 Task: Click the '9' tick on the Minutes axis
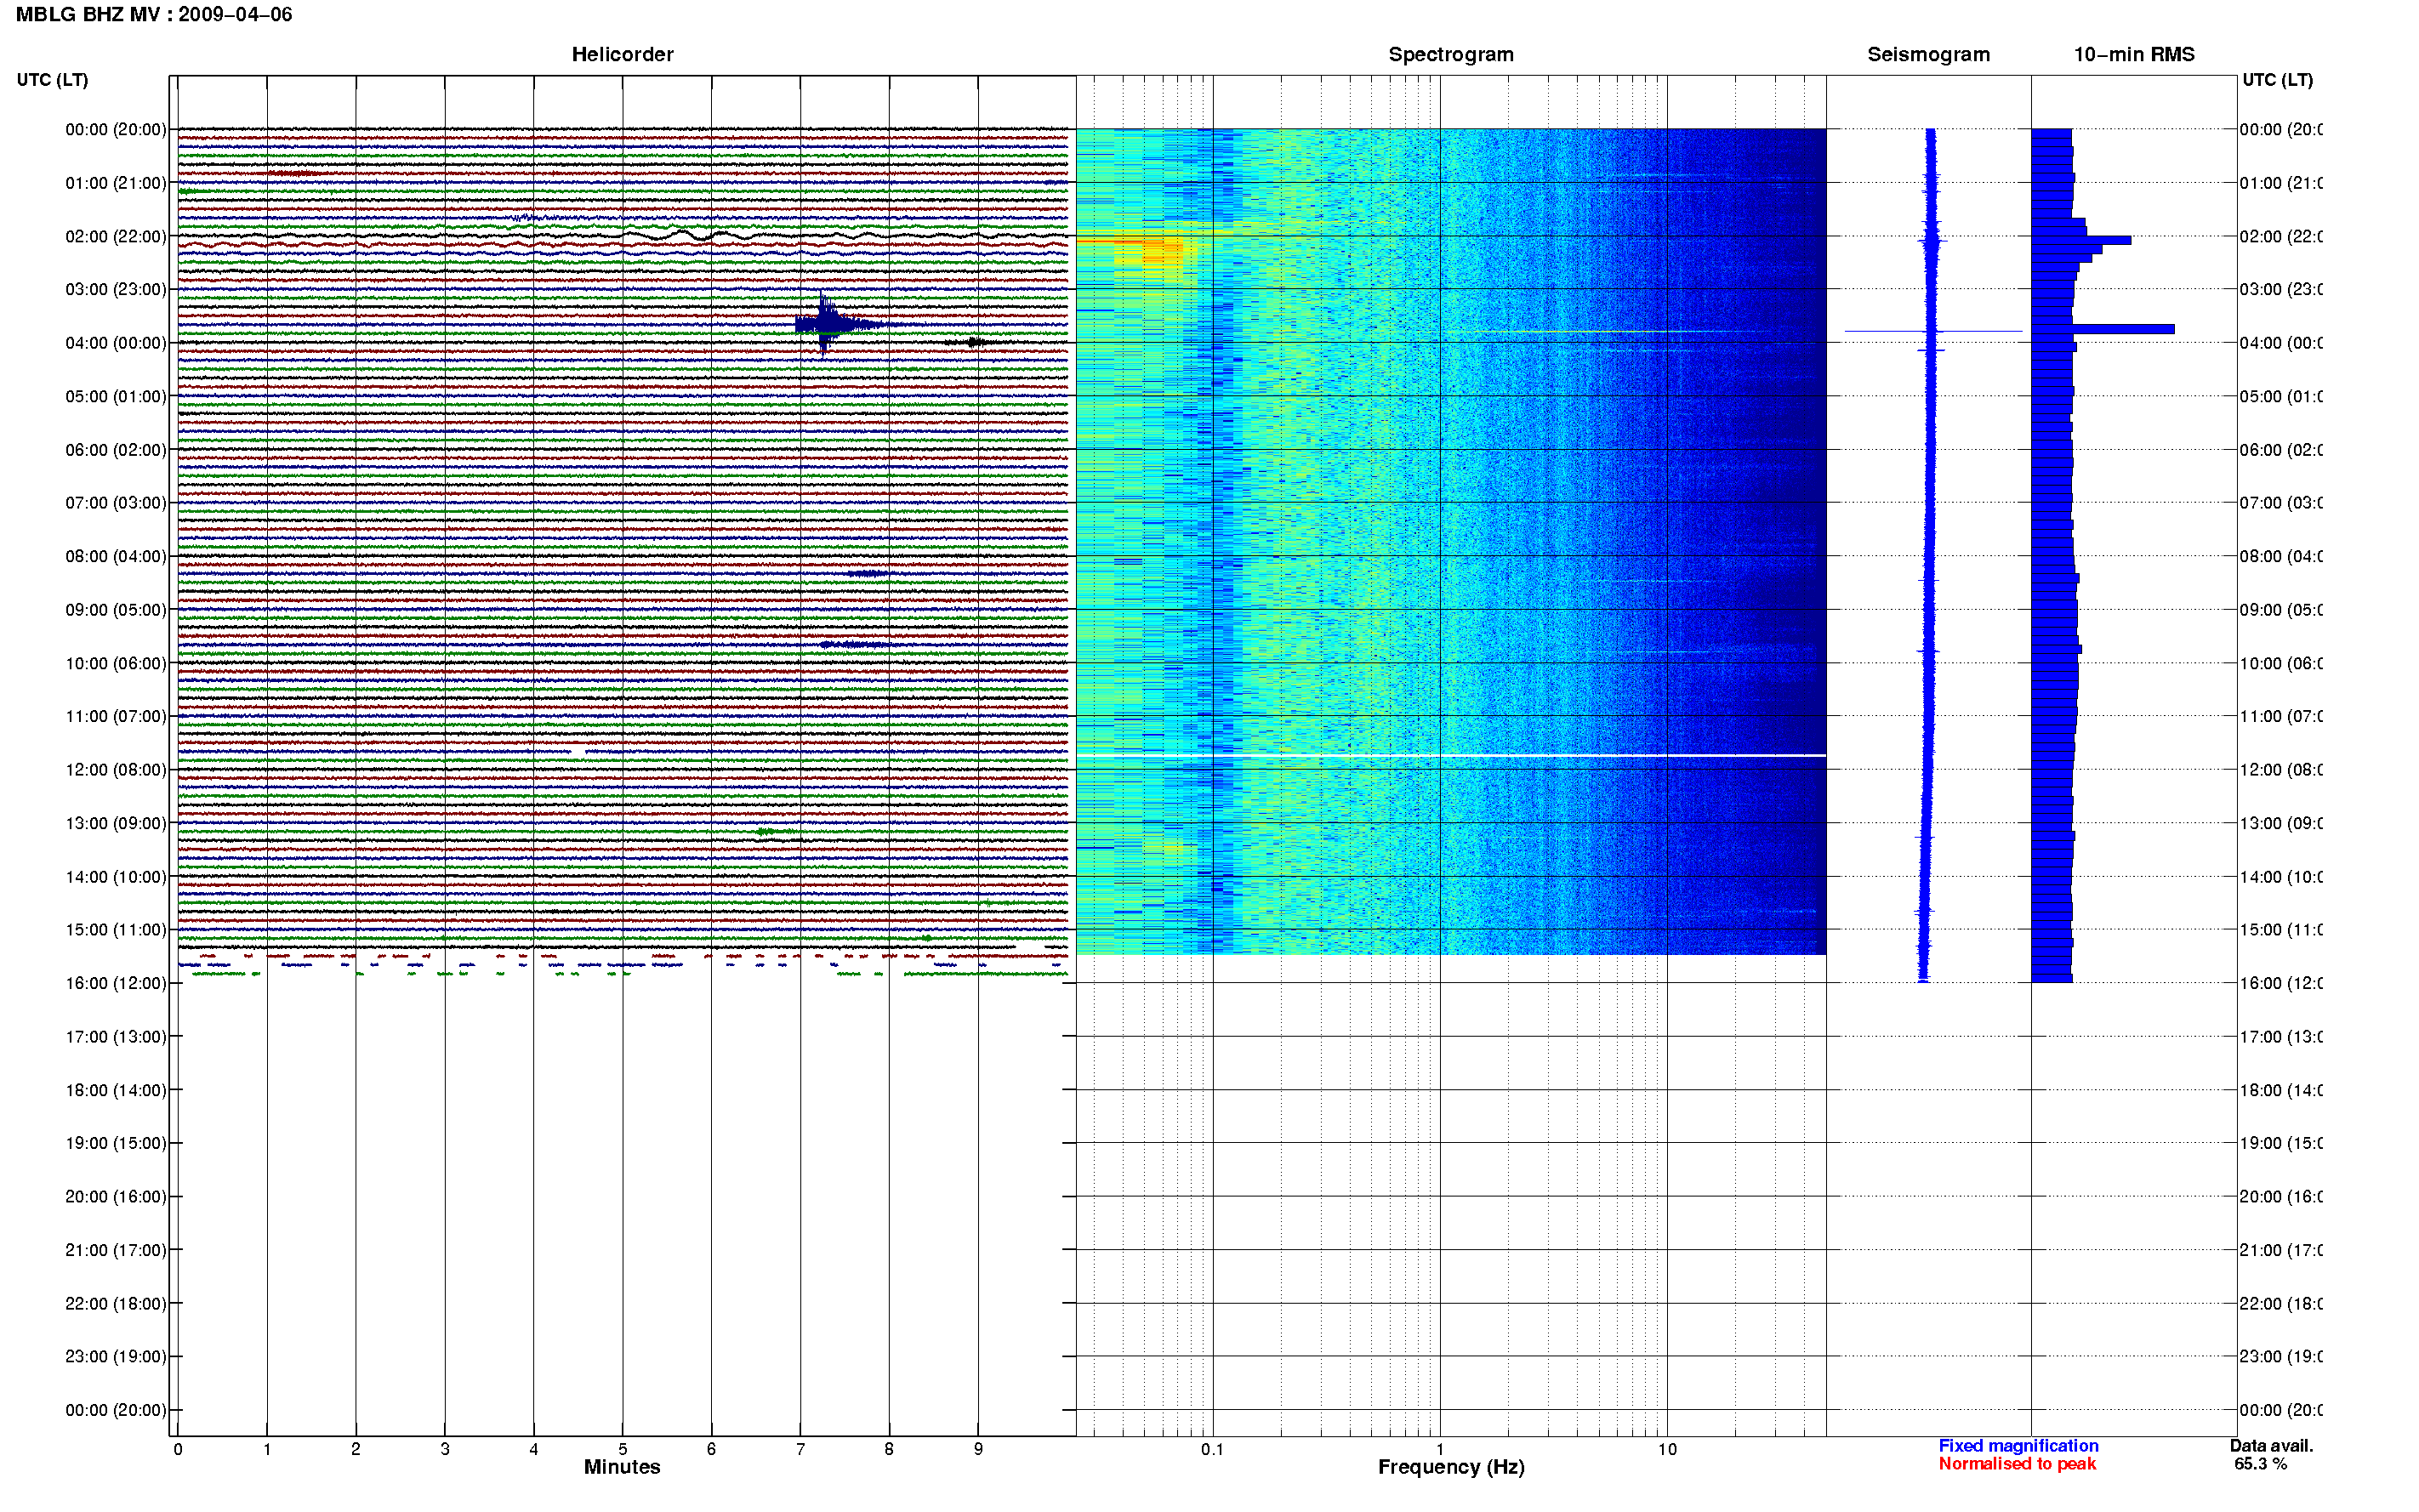click(978, 1449)
